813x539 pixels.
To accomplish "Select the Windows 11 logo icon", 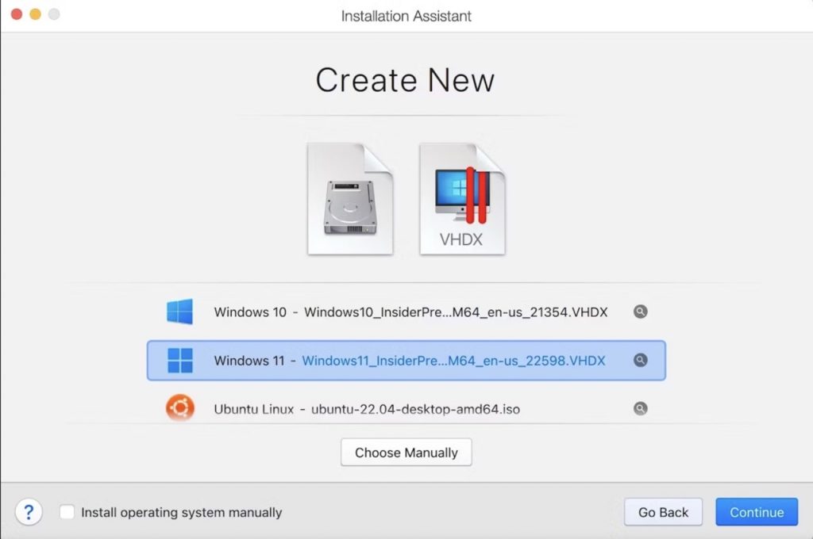I will [x=180, y=361].
